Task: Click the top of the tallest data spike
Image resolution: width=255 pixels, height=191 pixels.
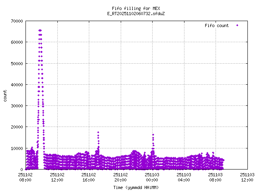Action: tap(40, 30)
